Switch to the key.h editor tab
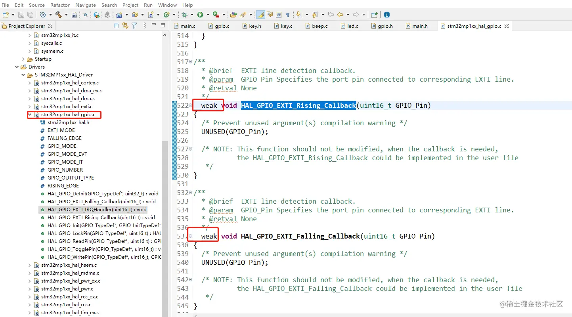The width and height of the screenshot is (572, 317). (x=252, y=26)
